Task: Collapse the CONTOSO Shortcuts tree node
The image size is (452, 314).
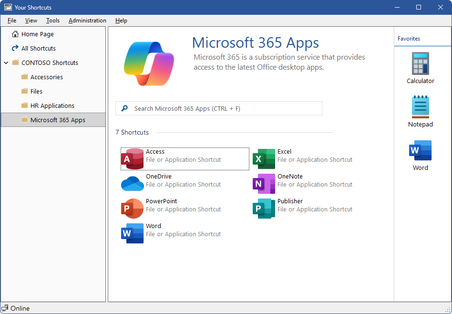Action: click(6, 63)
